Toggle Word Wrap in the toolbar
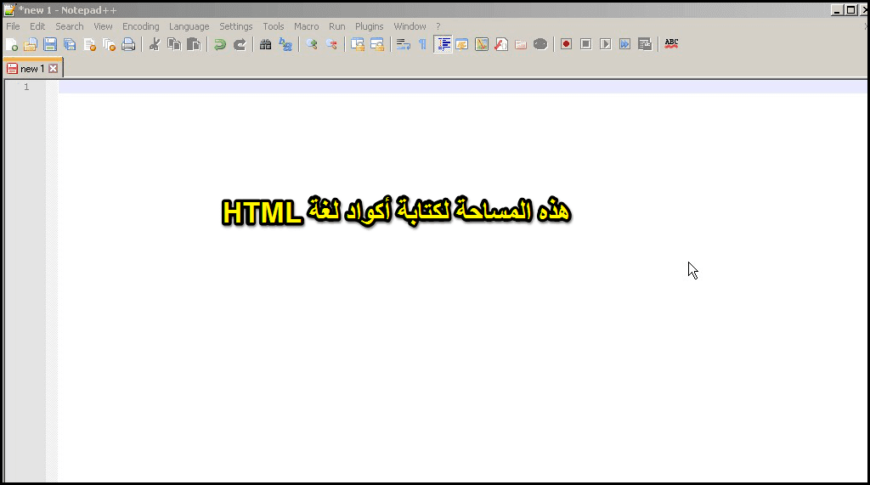The height and width of the screenshot is (485, 870). [x=404, y=44]
